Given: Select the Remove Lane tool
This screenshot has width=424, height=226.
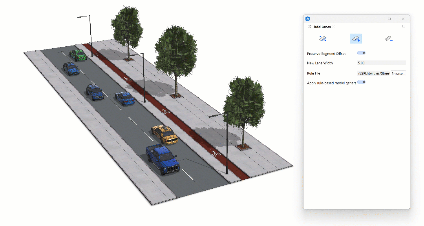Looking at the screenshot, I should [x=389, y=38].
